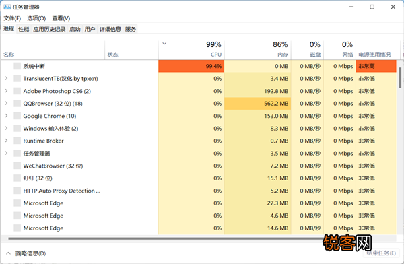Sort by the 网络 column header

pyautogui.click(x=340, y=51)
